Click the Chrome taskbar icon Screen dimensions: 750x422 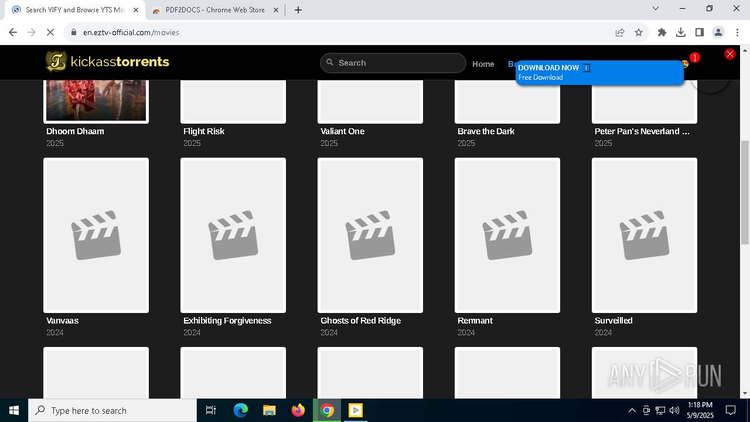pyautogui.click(x=327, y=410)
